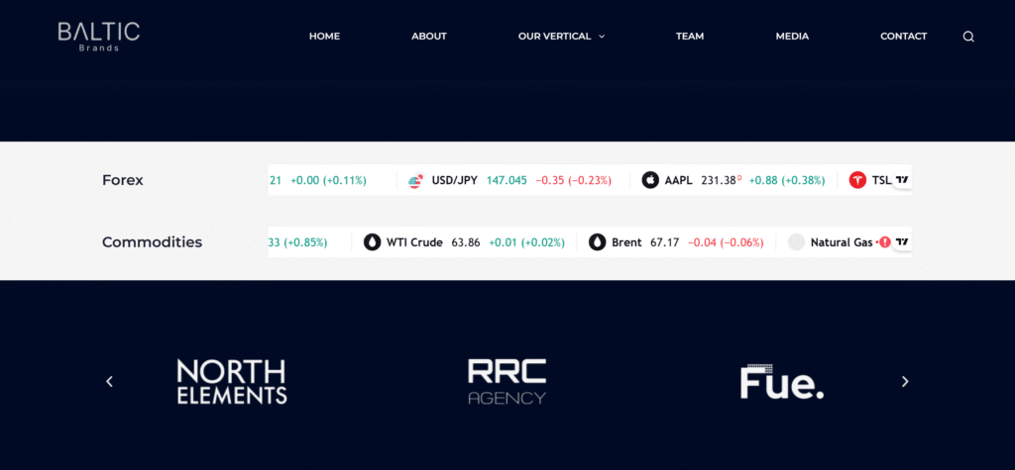Click the Apple logo beside AAPL
1015x470 pixels.
pos(650,180)
